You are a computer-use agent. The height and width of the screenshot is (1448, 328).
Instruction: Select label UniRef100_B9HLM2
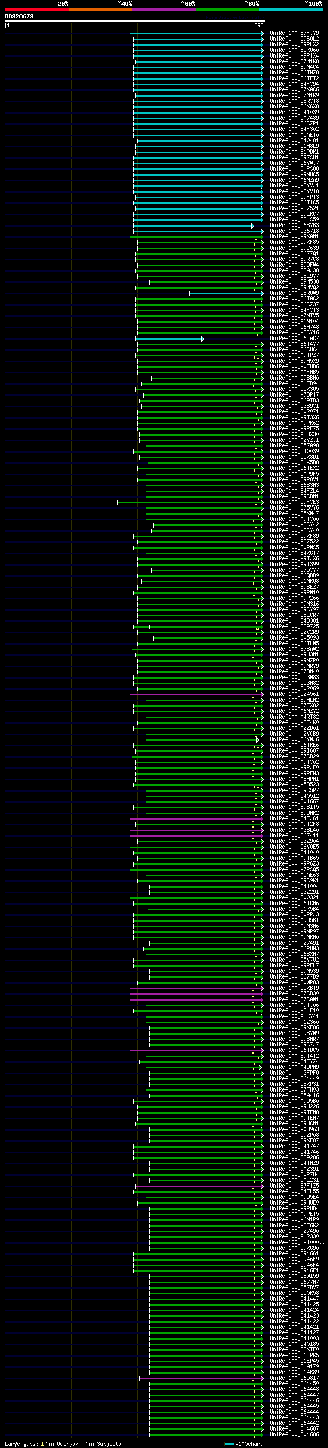click(294, 701)
